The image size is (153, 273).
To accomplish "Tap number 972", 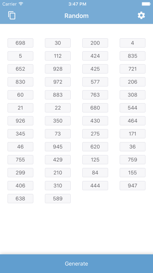I will (58, 82).
